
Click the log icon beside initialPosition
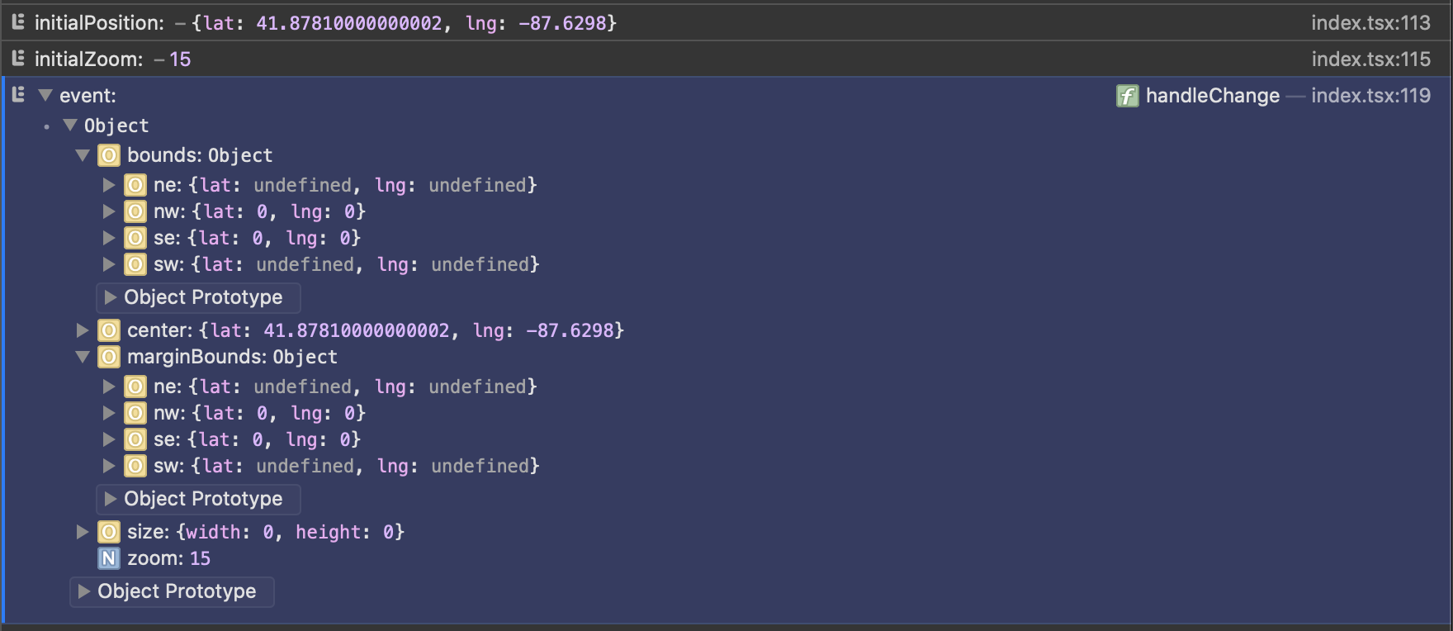[x=18, y=22]
